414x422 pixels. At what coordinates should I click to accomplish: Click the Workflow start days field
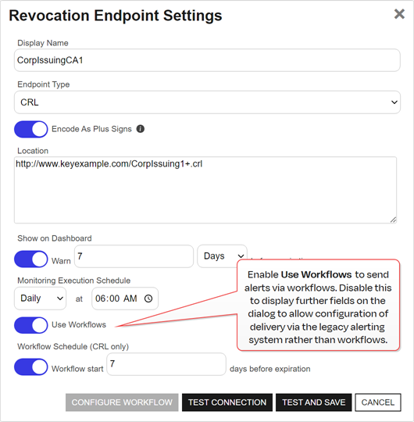166,364
